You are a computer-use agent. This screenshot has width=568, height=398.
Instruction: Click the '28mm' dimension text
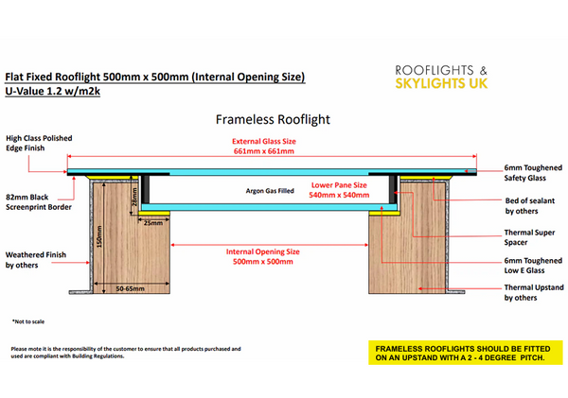click(x=134, y=197)
